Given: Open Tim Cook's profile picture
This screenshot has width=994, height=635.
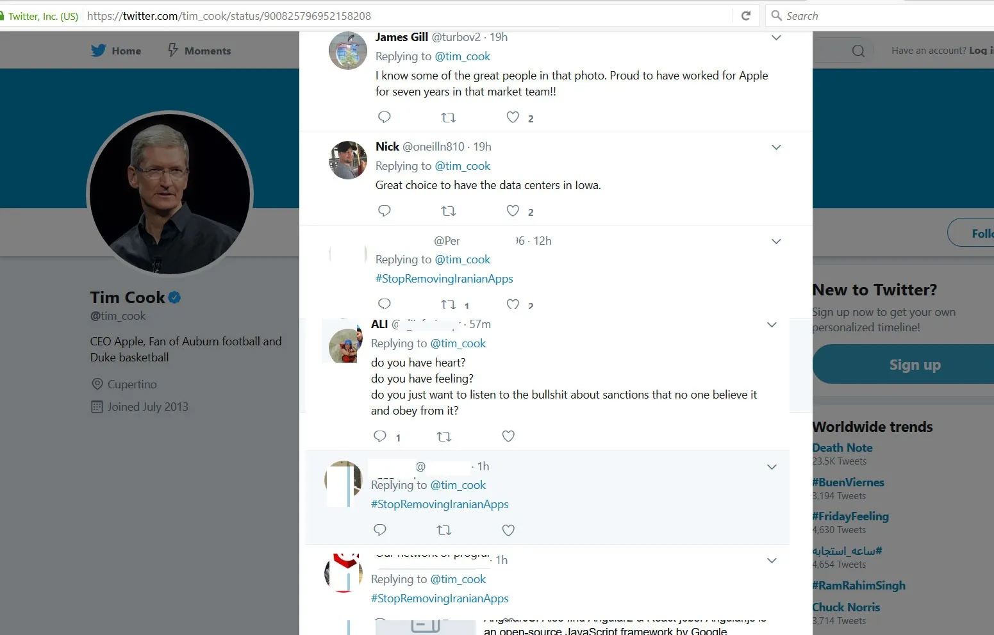Looking at the screenshot, I should click(170, 194).
